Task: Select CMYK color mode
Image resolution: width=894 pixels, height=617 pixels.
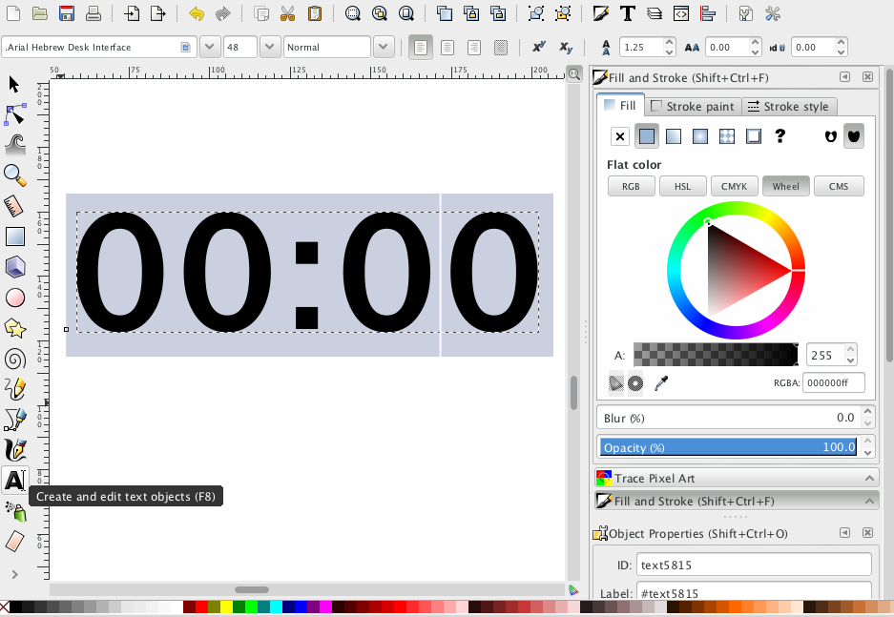Action: 735,186
